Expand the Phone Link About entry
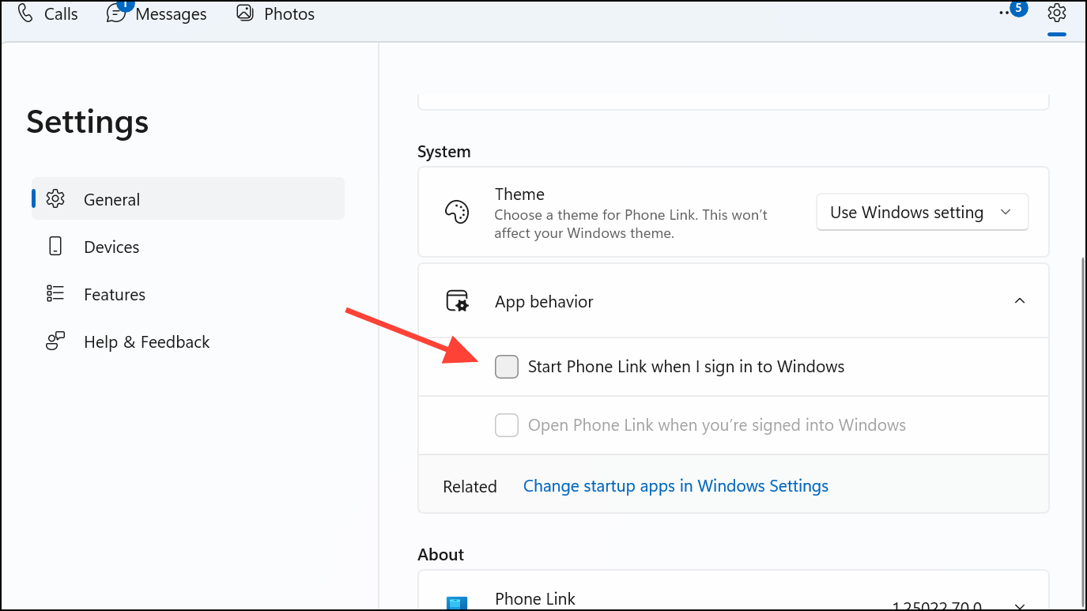Image resolution: width=1087 pixels, height=611 pixels. (1020, 607)
